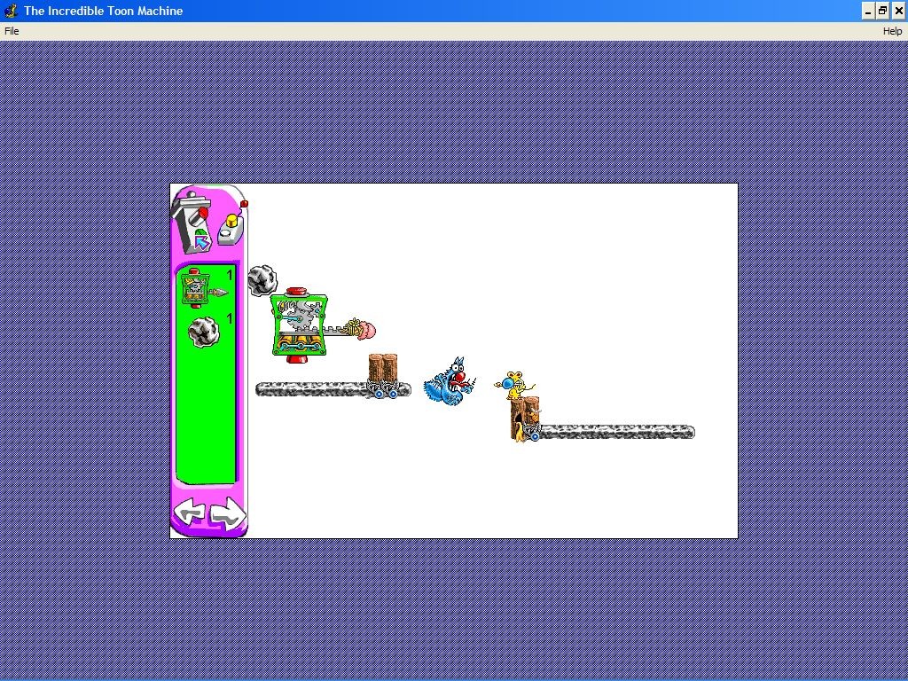Restore down the Toon Machine window
Image resolution: width=908 pixels, height=681 pixels.
coord(882,11)
